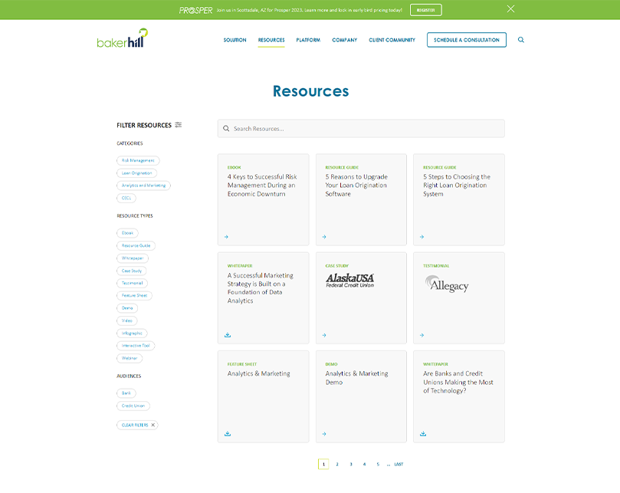Download the Successful Marketing Strategy whitepaper
Screen dimensions: 620x493
coord(227,334)
